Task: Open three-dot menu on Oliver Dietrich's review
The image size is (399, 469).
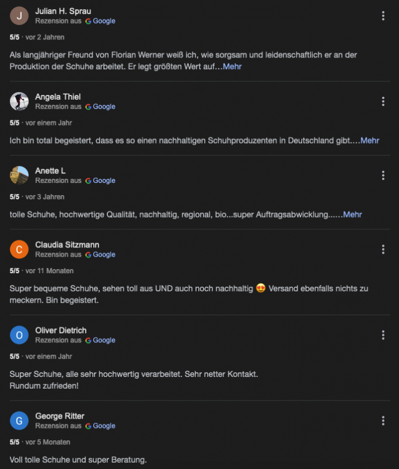Action: tap(383, 335)
